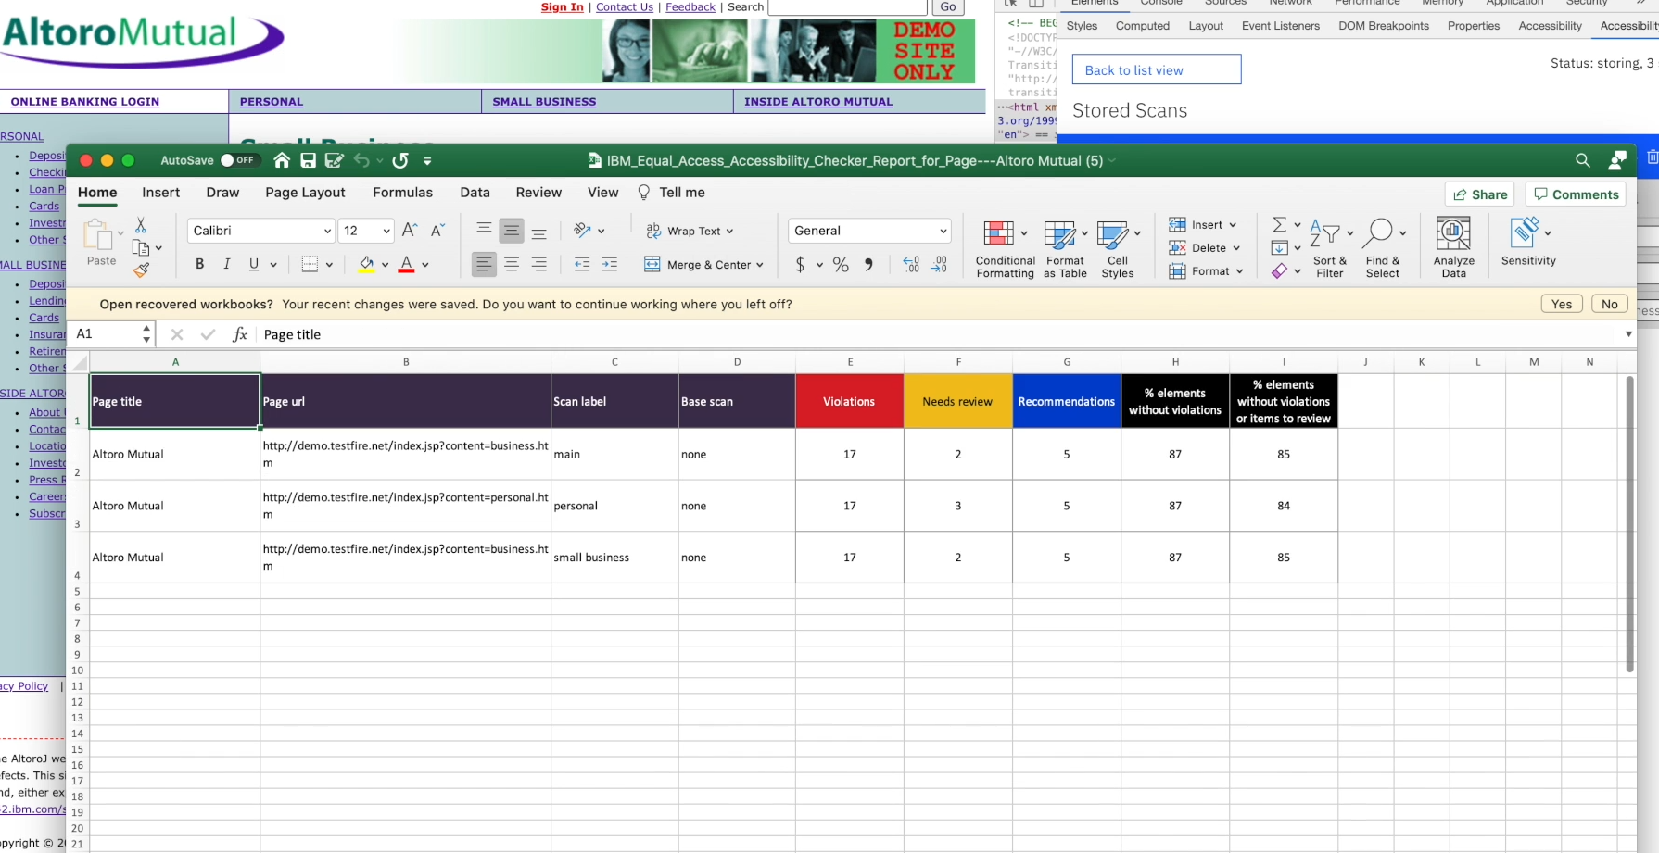Screen dimensions: 1659x853
Task: Switch to Computed tab in DevTools
Action: click(x=1143, y=26)
